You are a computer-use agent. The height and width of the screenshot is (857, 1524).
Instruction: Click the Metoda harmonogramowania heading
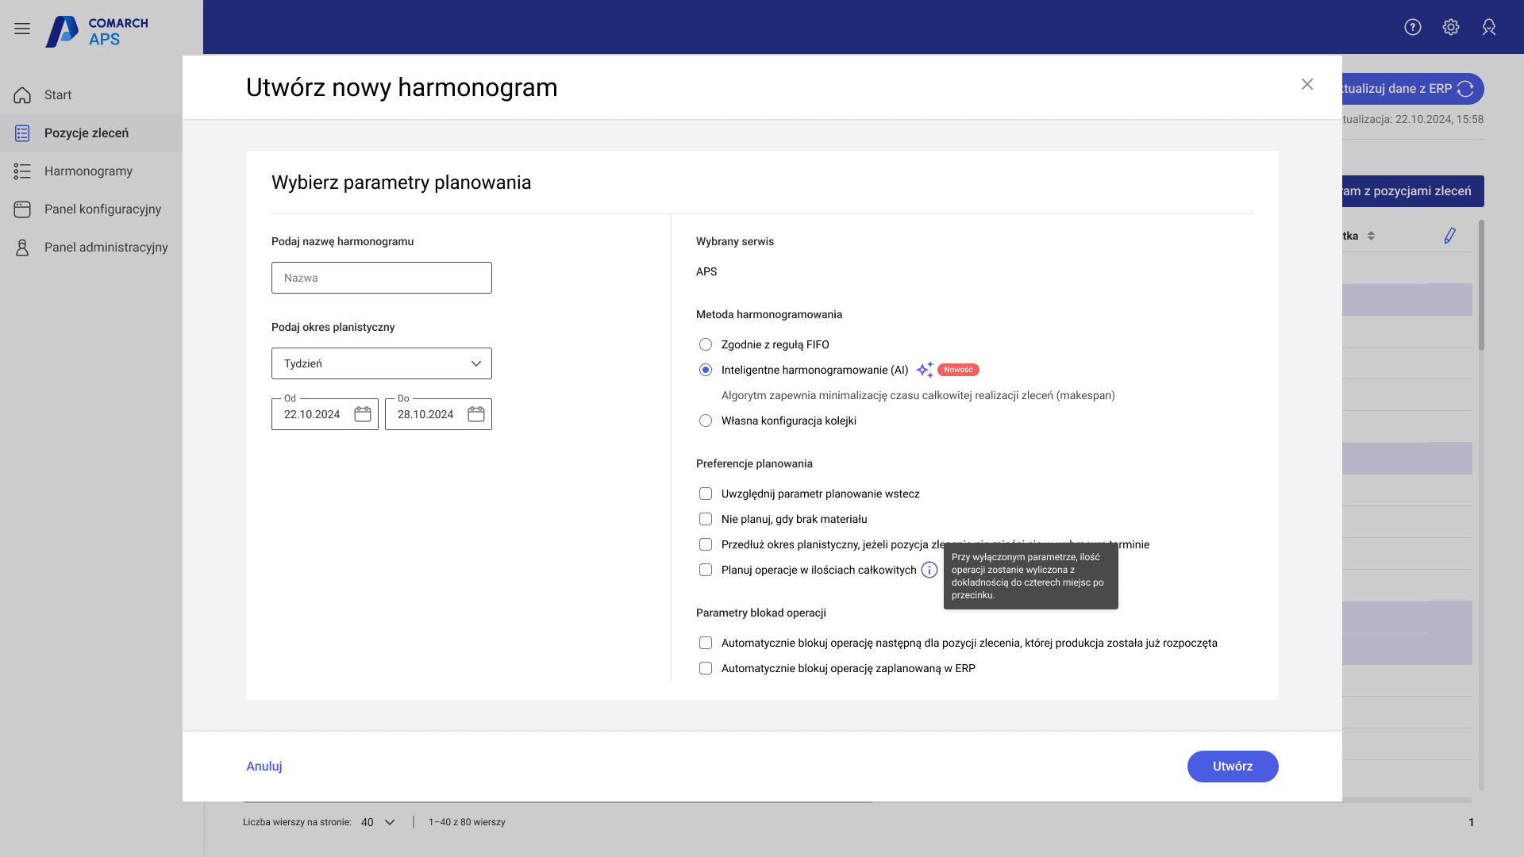click(x=769, y=314)
